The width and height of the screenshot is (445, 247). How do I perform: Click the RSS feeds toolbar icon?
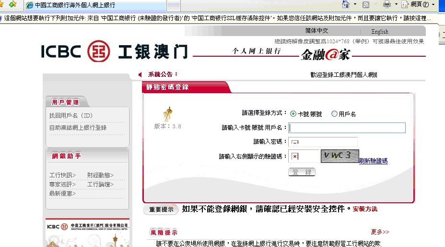(x=366, y=4)
